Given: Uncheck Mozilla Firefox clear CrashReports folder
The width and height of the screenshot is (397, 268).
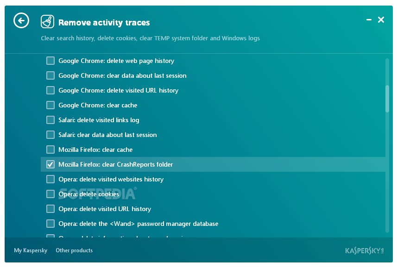Looking at the screenshot, I should (x=50, y=164).
